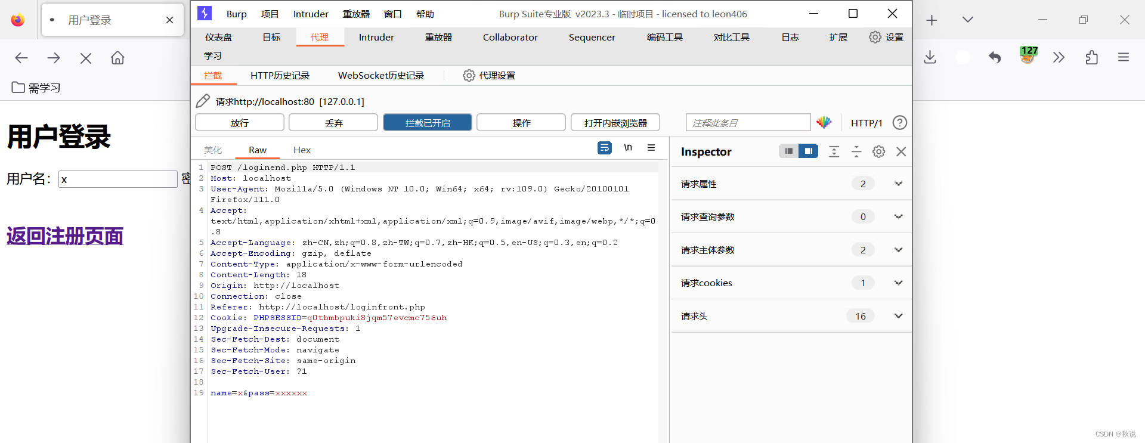
Task: Collapse all Inspector sections
Action: click(x=856, y=151)
